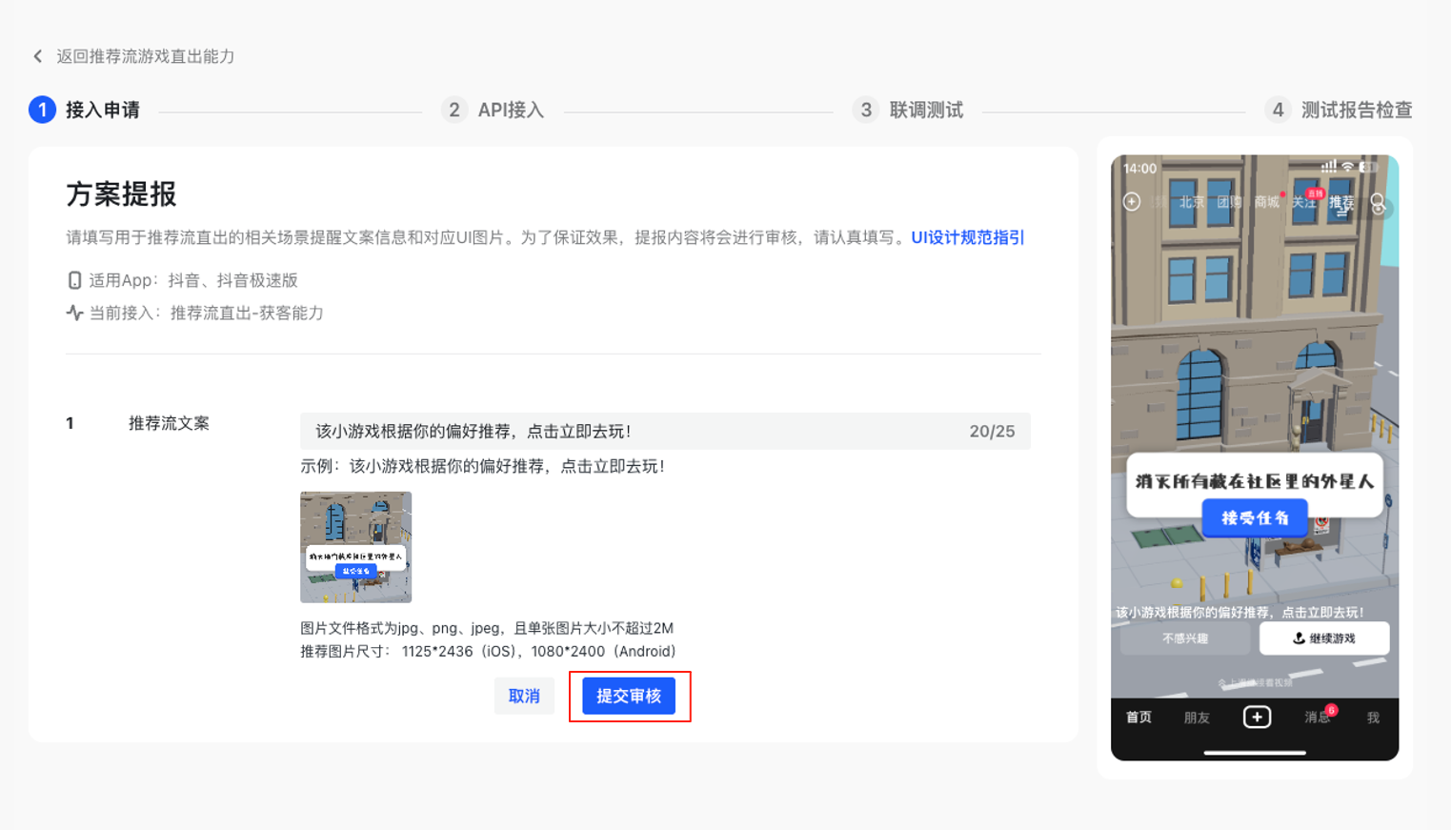Tap 不感兴趣 in the phone preview
The height and width of the screenshot is (830, 1451).
point(1185,638)
